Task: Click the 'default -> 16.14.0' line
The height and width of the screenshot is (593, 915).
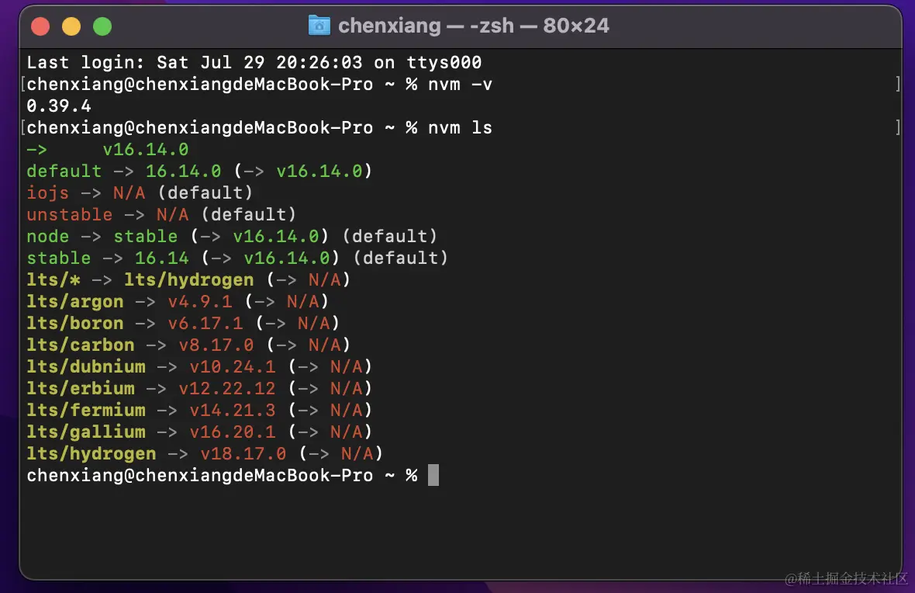Action: pyautogui.click(x=199, y=172)
